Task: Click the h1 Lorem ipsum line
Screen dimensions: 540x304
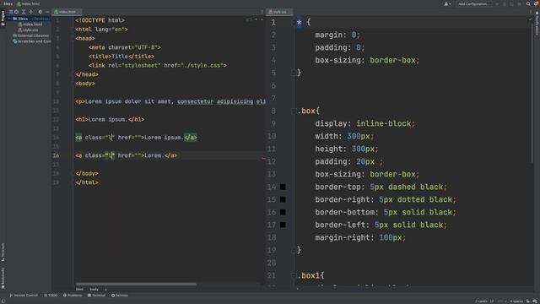Action: [110, 120]
